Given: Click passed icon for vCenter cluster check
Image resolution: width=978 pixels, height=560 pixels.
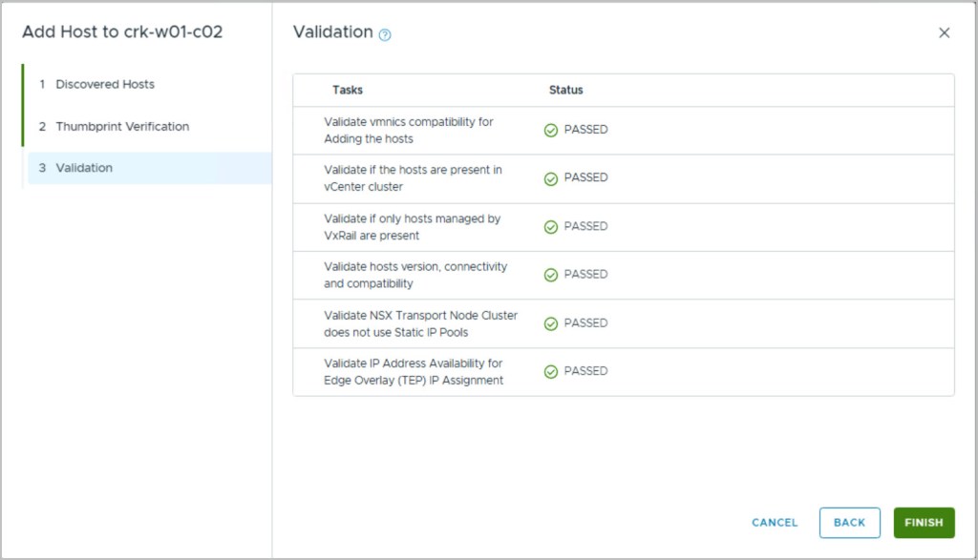Looking at the screenshot, I should pyautogui.click(x=550, y=178).
